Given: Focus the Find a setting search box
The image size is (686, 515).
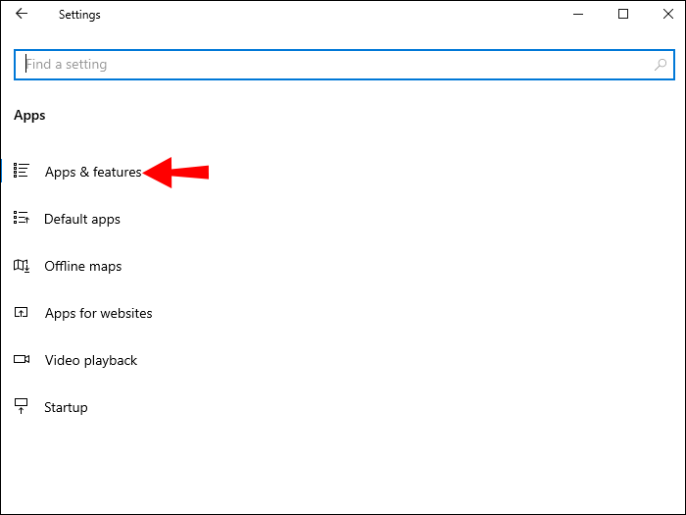Looking at the screenshot, I should point(333,65).
